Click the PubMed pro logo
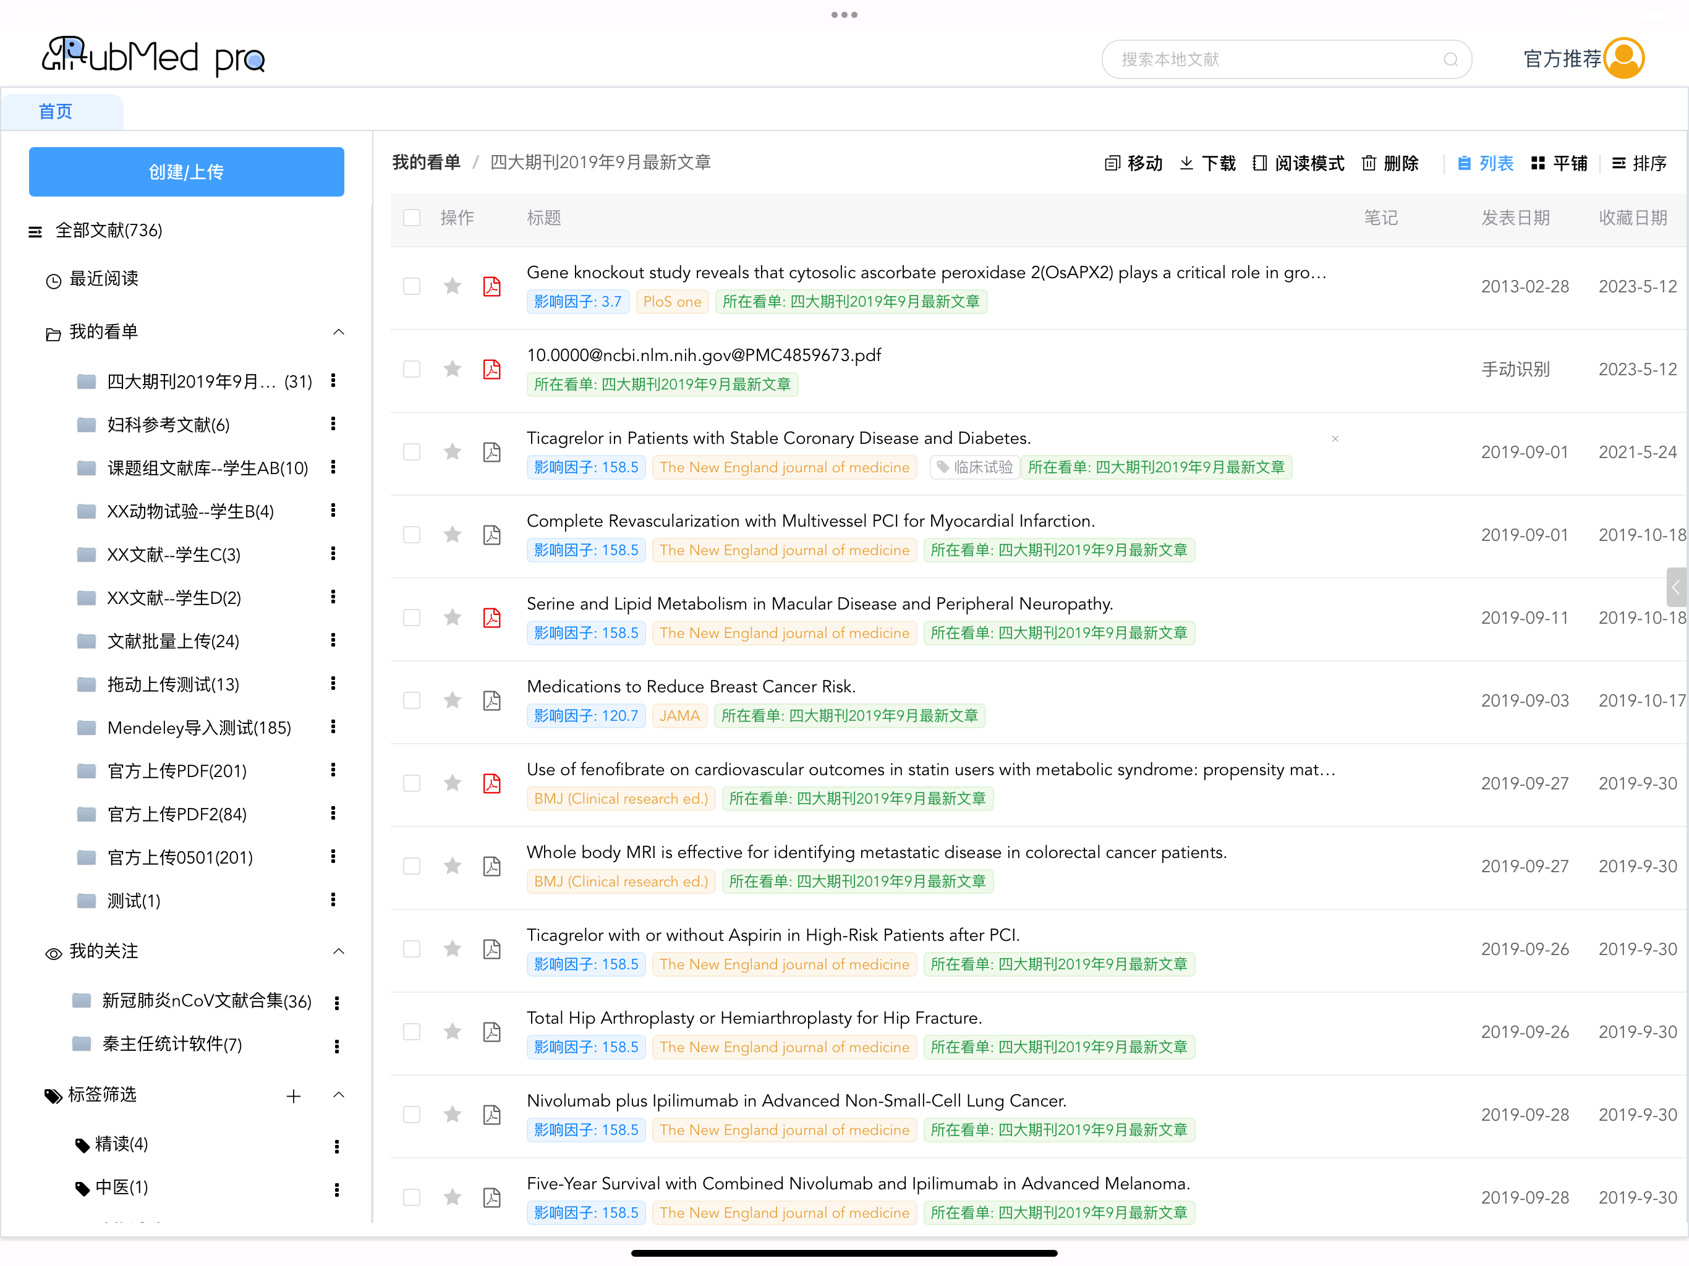This screenshot has height=1266, width=1689. tap(153, 56)
